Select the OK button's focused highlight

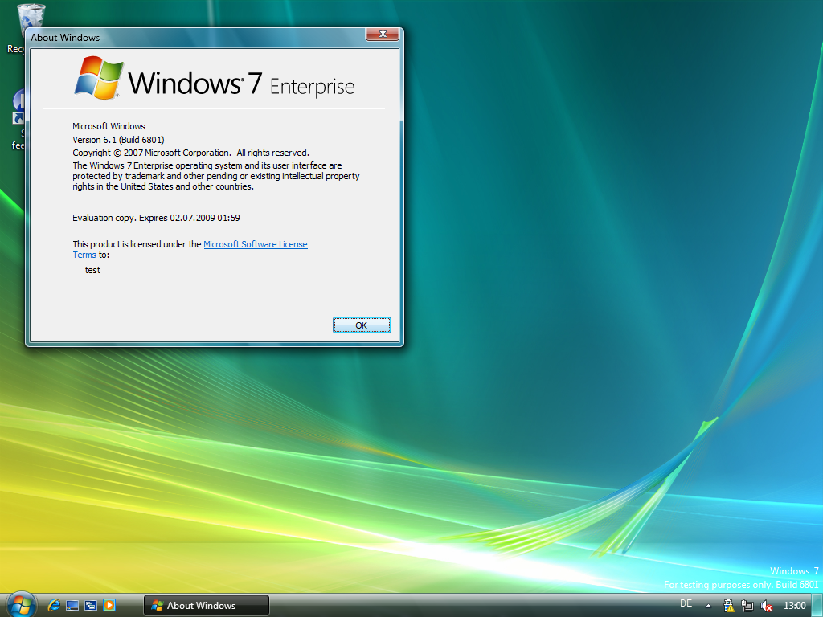362,325
